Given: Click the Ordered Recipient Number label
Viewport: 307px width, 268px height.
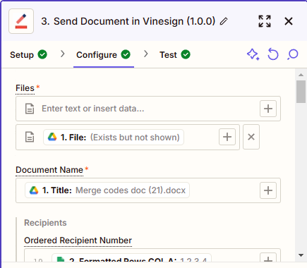Looking at the screenshot, I should [x=78, y=240].
